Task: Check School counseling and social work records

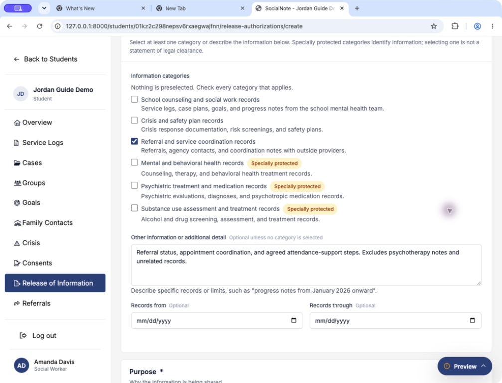Action: 134,99
